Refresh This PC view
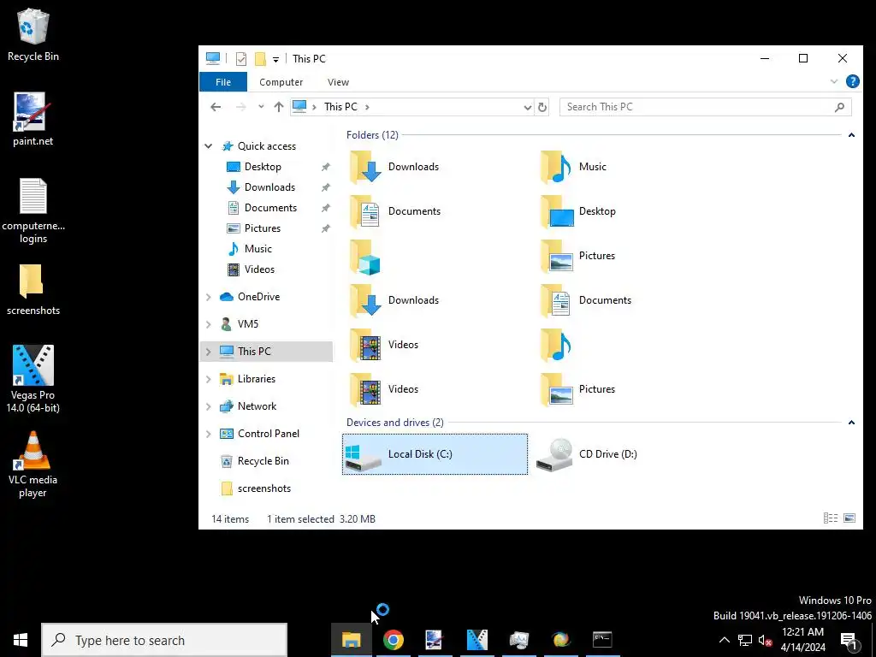Viewport: 876px width, 657px height. (542, 107)
